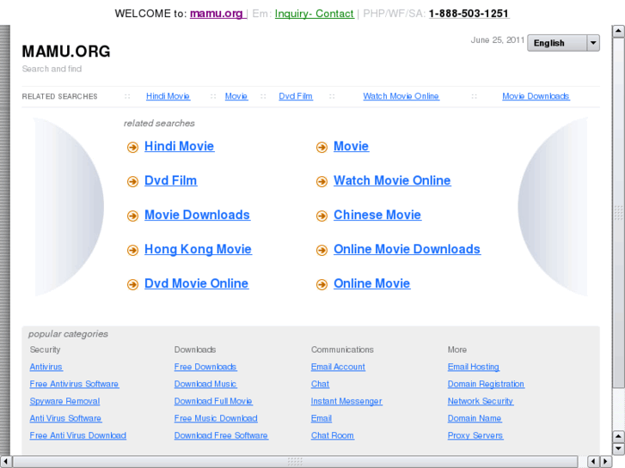Screen dimensions: 625x468
Task: Click the phone number 1-888-503-1251
Action: 469,14
